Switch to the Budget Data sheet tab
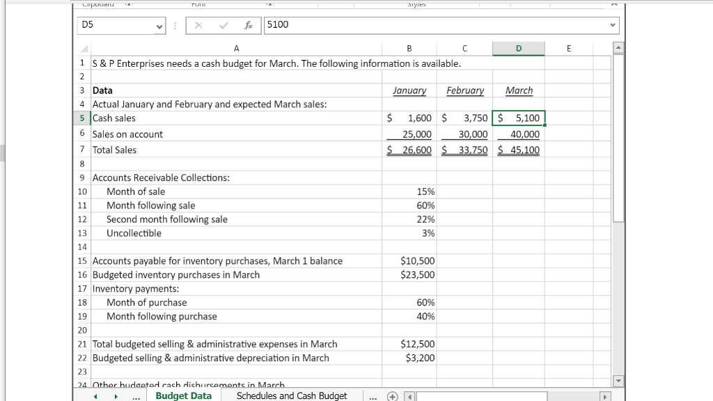This screenshot has width=713, height=401. coord(183,395)
